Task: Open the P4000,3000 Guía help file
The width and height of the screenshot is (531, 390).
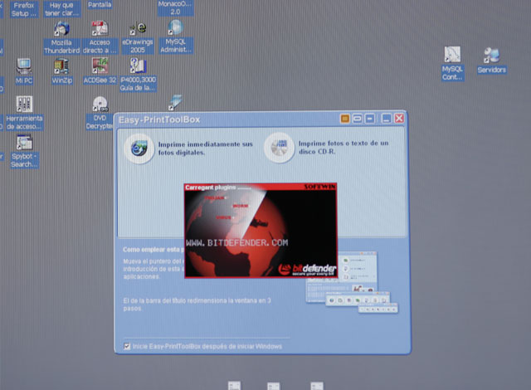Action: (138, 66)
